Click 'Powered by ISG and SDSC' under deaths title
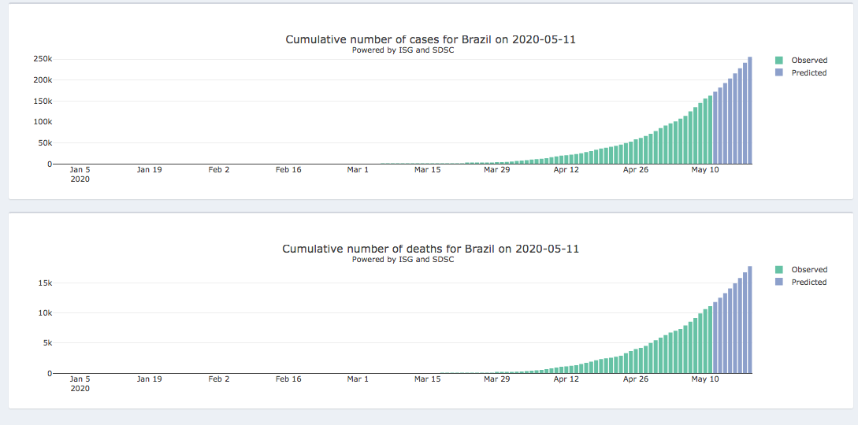This screenshot has height=425, width=858. 403,259
